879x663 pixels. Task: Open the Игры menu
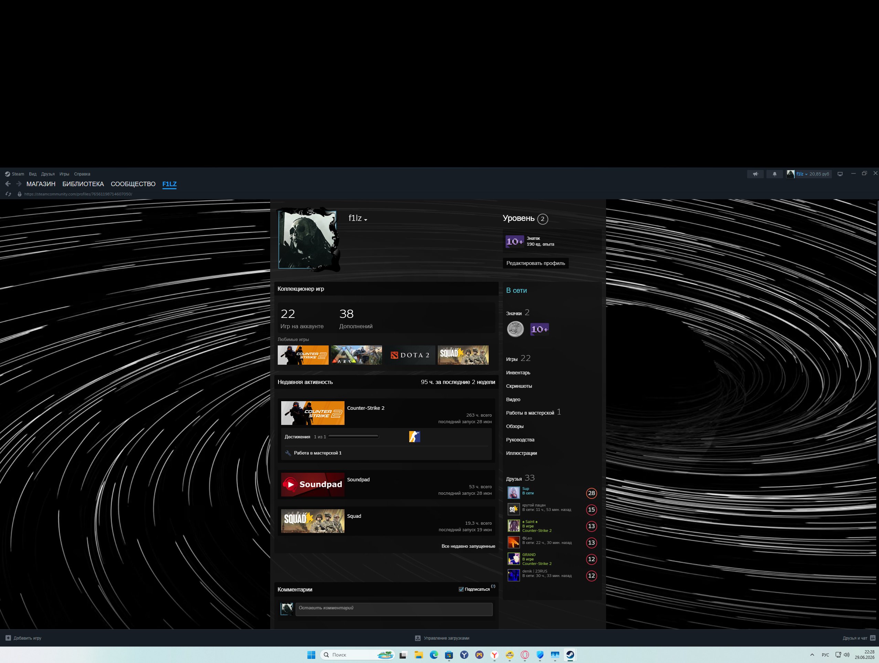pos(64,174)
